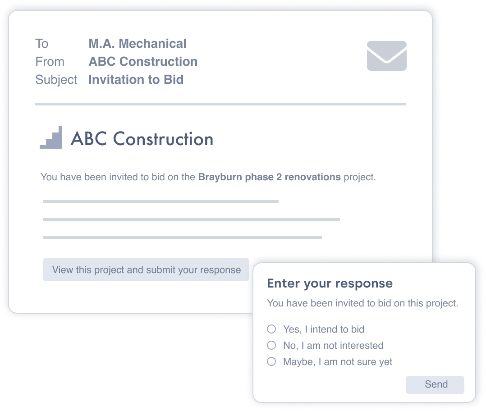Click the ABC Construction staircase logo

[51, 138]
